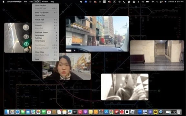The image size is (186, 116).
Task: Open the QuickTime Player app menu
Action: pyautogui.click(x=14, y=2)
